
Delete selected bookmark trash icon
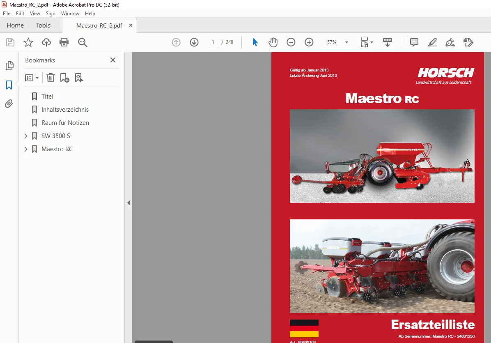[51, 78]
